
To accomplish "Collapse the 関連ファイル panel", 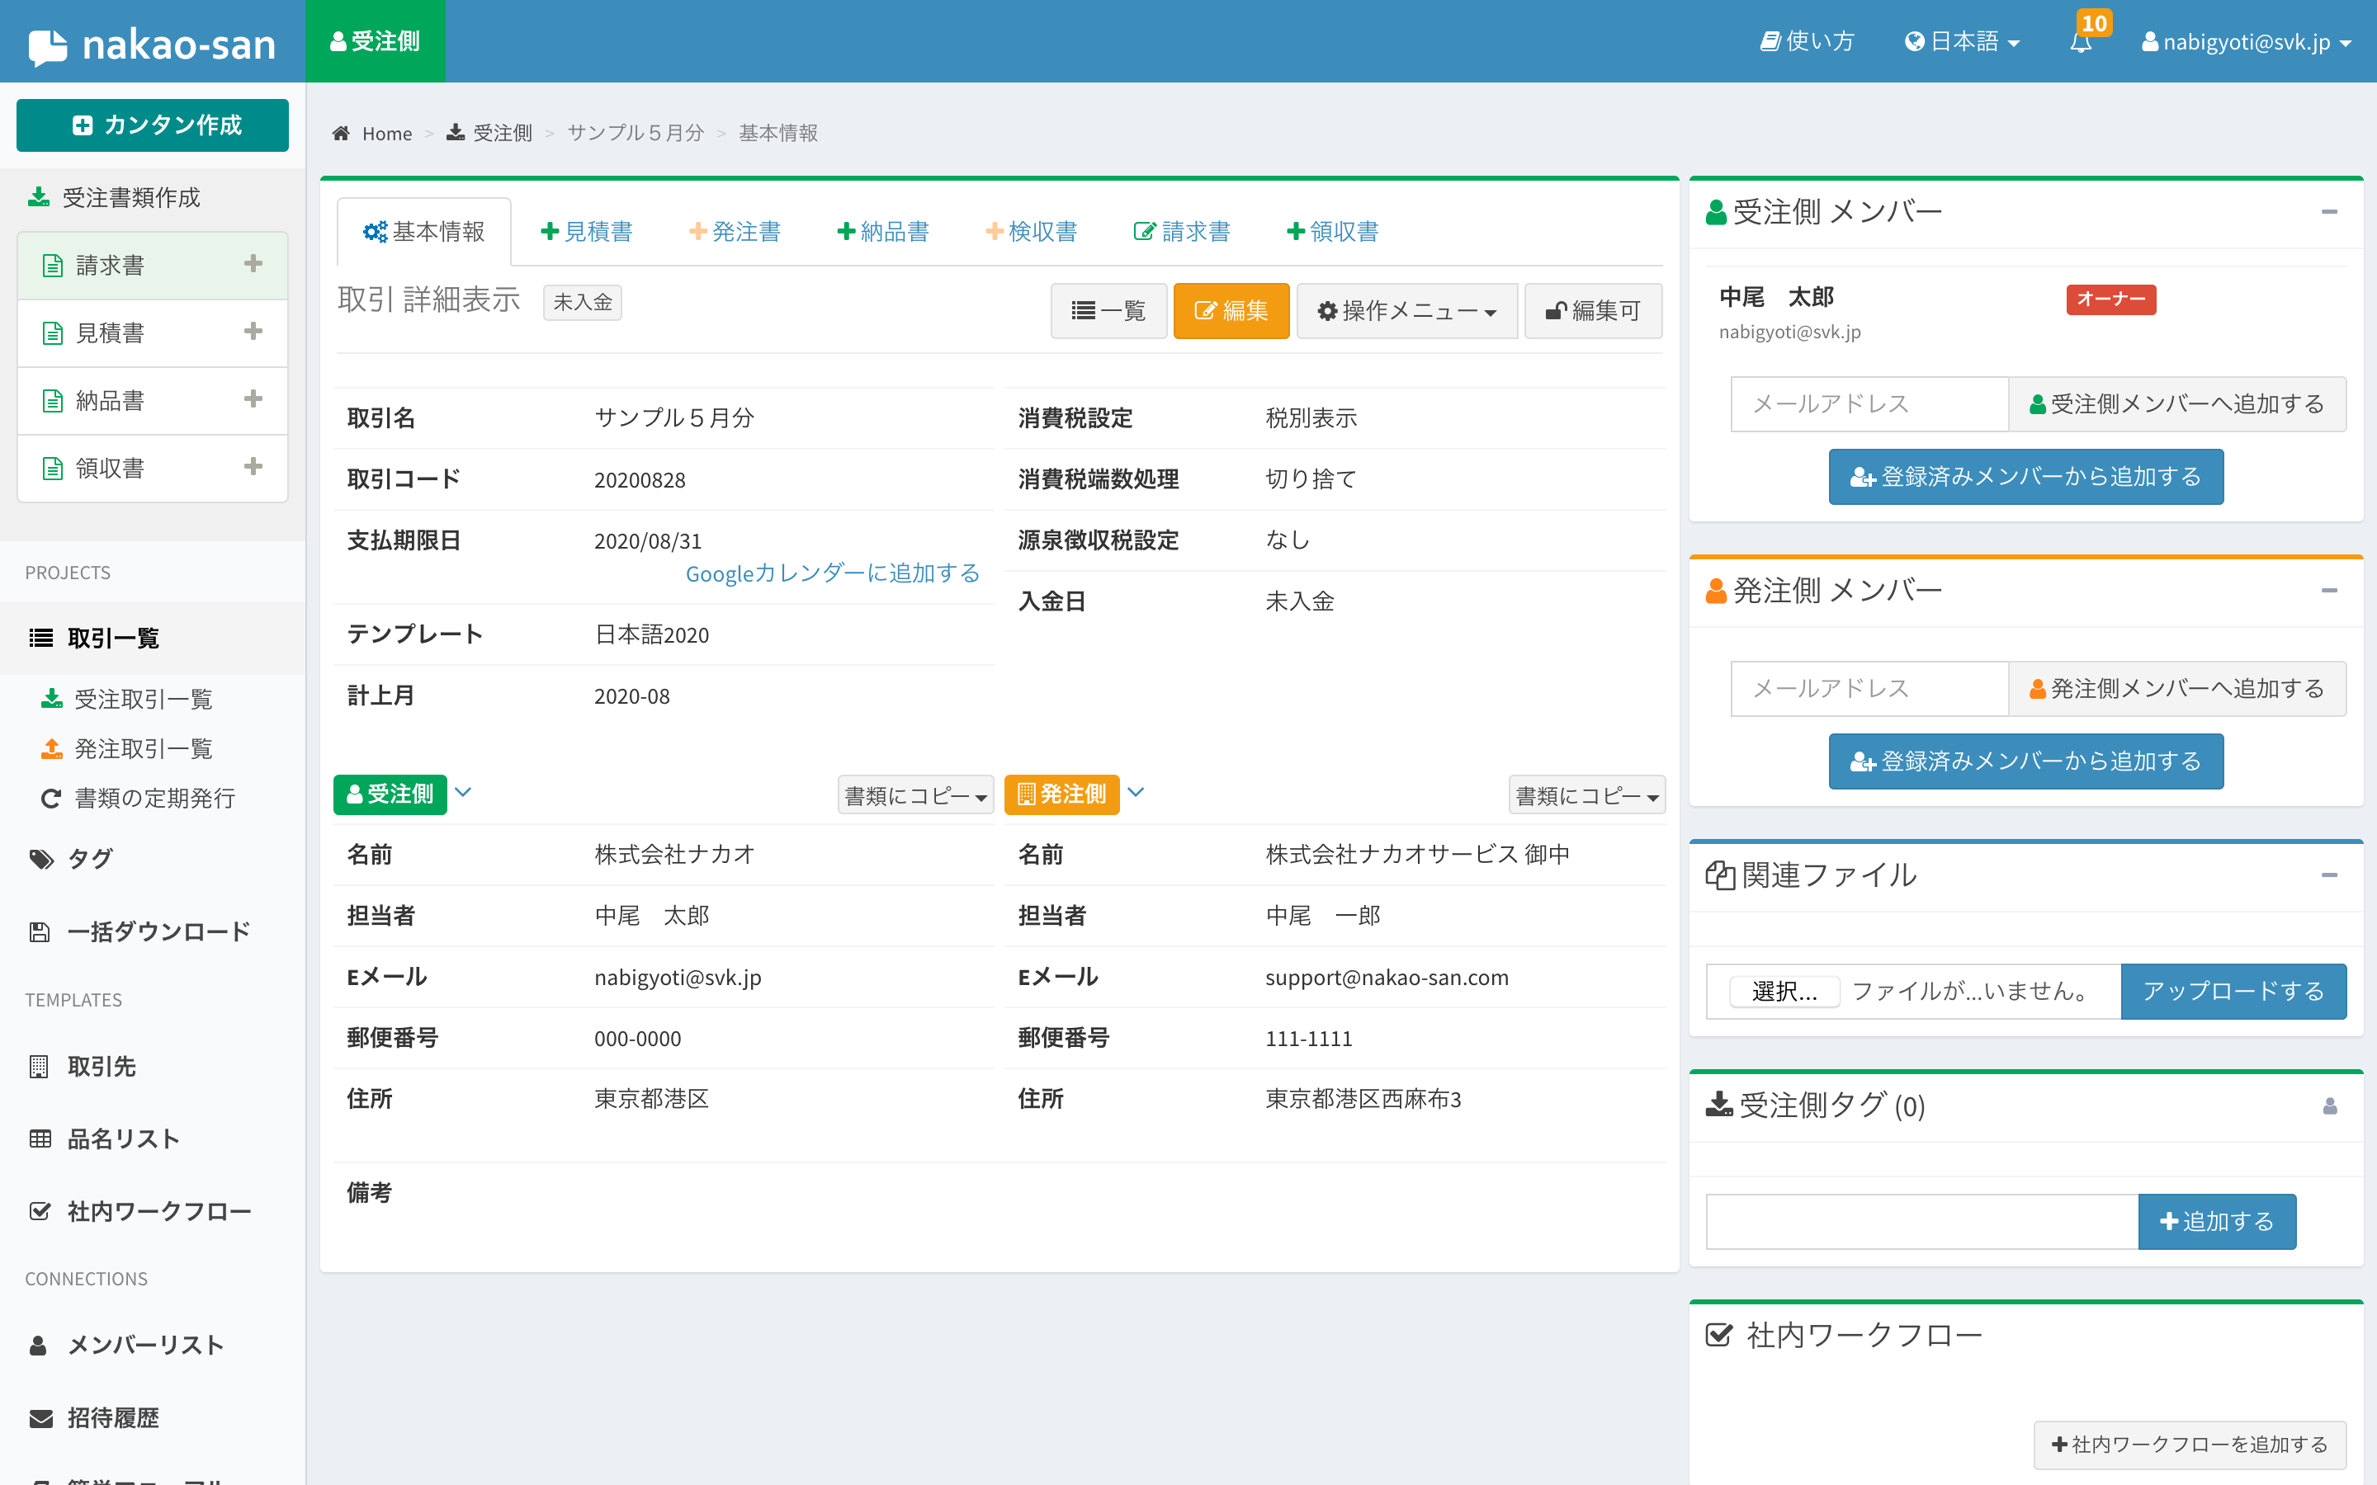I will coord(2329,875).
